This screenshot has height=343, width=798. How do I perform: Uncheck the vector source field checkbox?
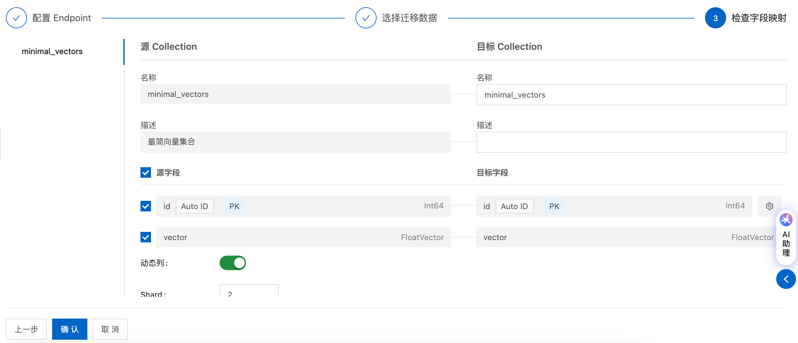click(146, 237)
